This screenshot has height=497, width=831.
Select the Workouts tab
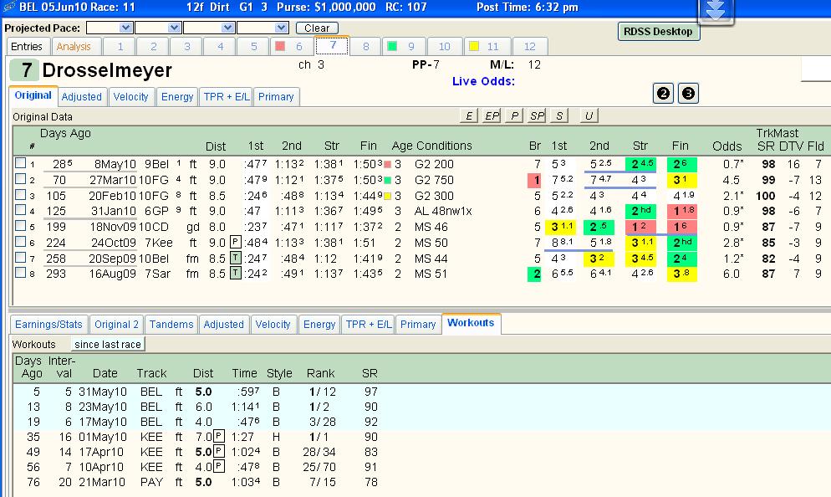click(x=471, y=323)
